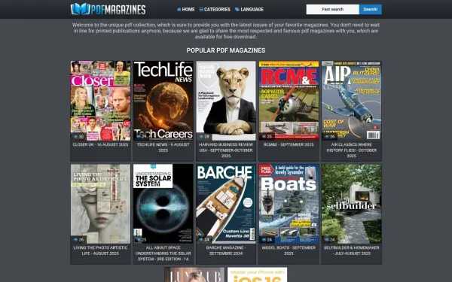Click the views eye icon on Selfbuilder cover
The image size is (452, 282).
326,240
